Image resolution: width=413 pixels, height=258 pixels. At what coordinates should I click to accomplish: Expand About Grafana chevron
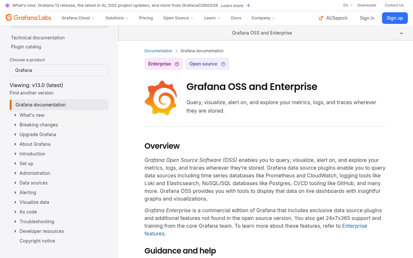[x=15, y=144]
